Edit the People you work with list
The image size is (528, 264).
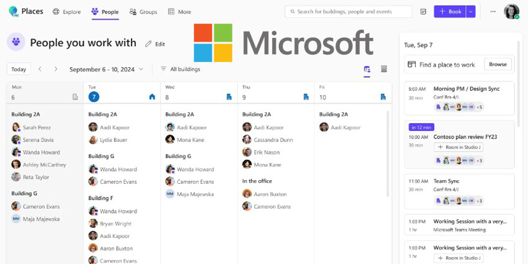[155, 43]
